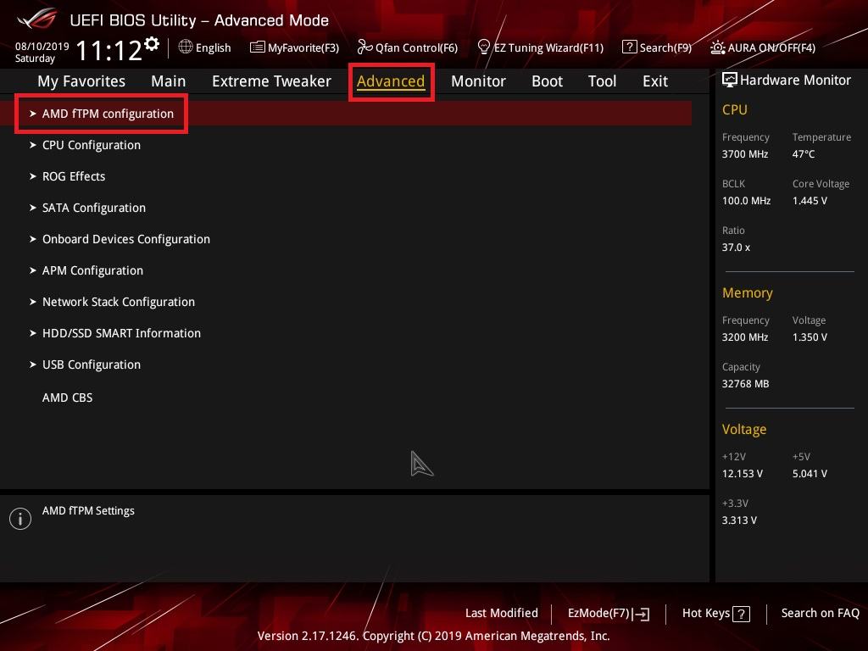Click the ROG logo icon
This screenshot has height=651, width=868.
coord(37,19)
